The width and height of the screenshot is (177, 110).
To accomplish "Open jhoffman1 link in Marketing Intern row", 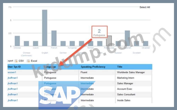I will [x=13, y=78].
